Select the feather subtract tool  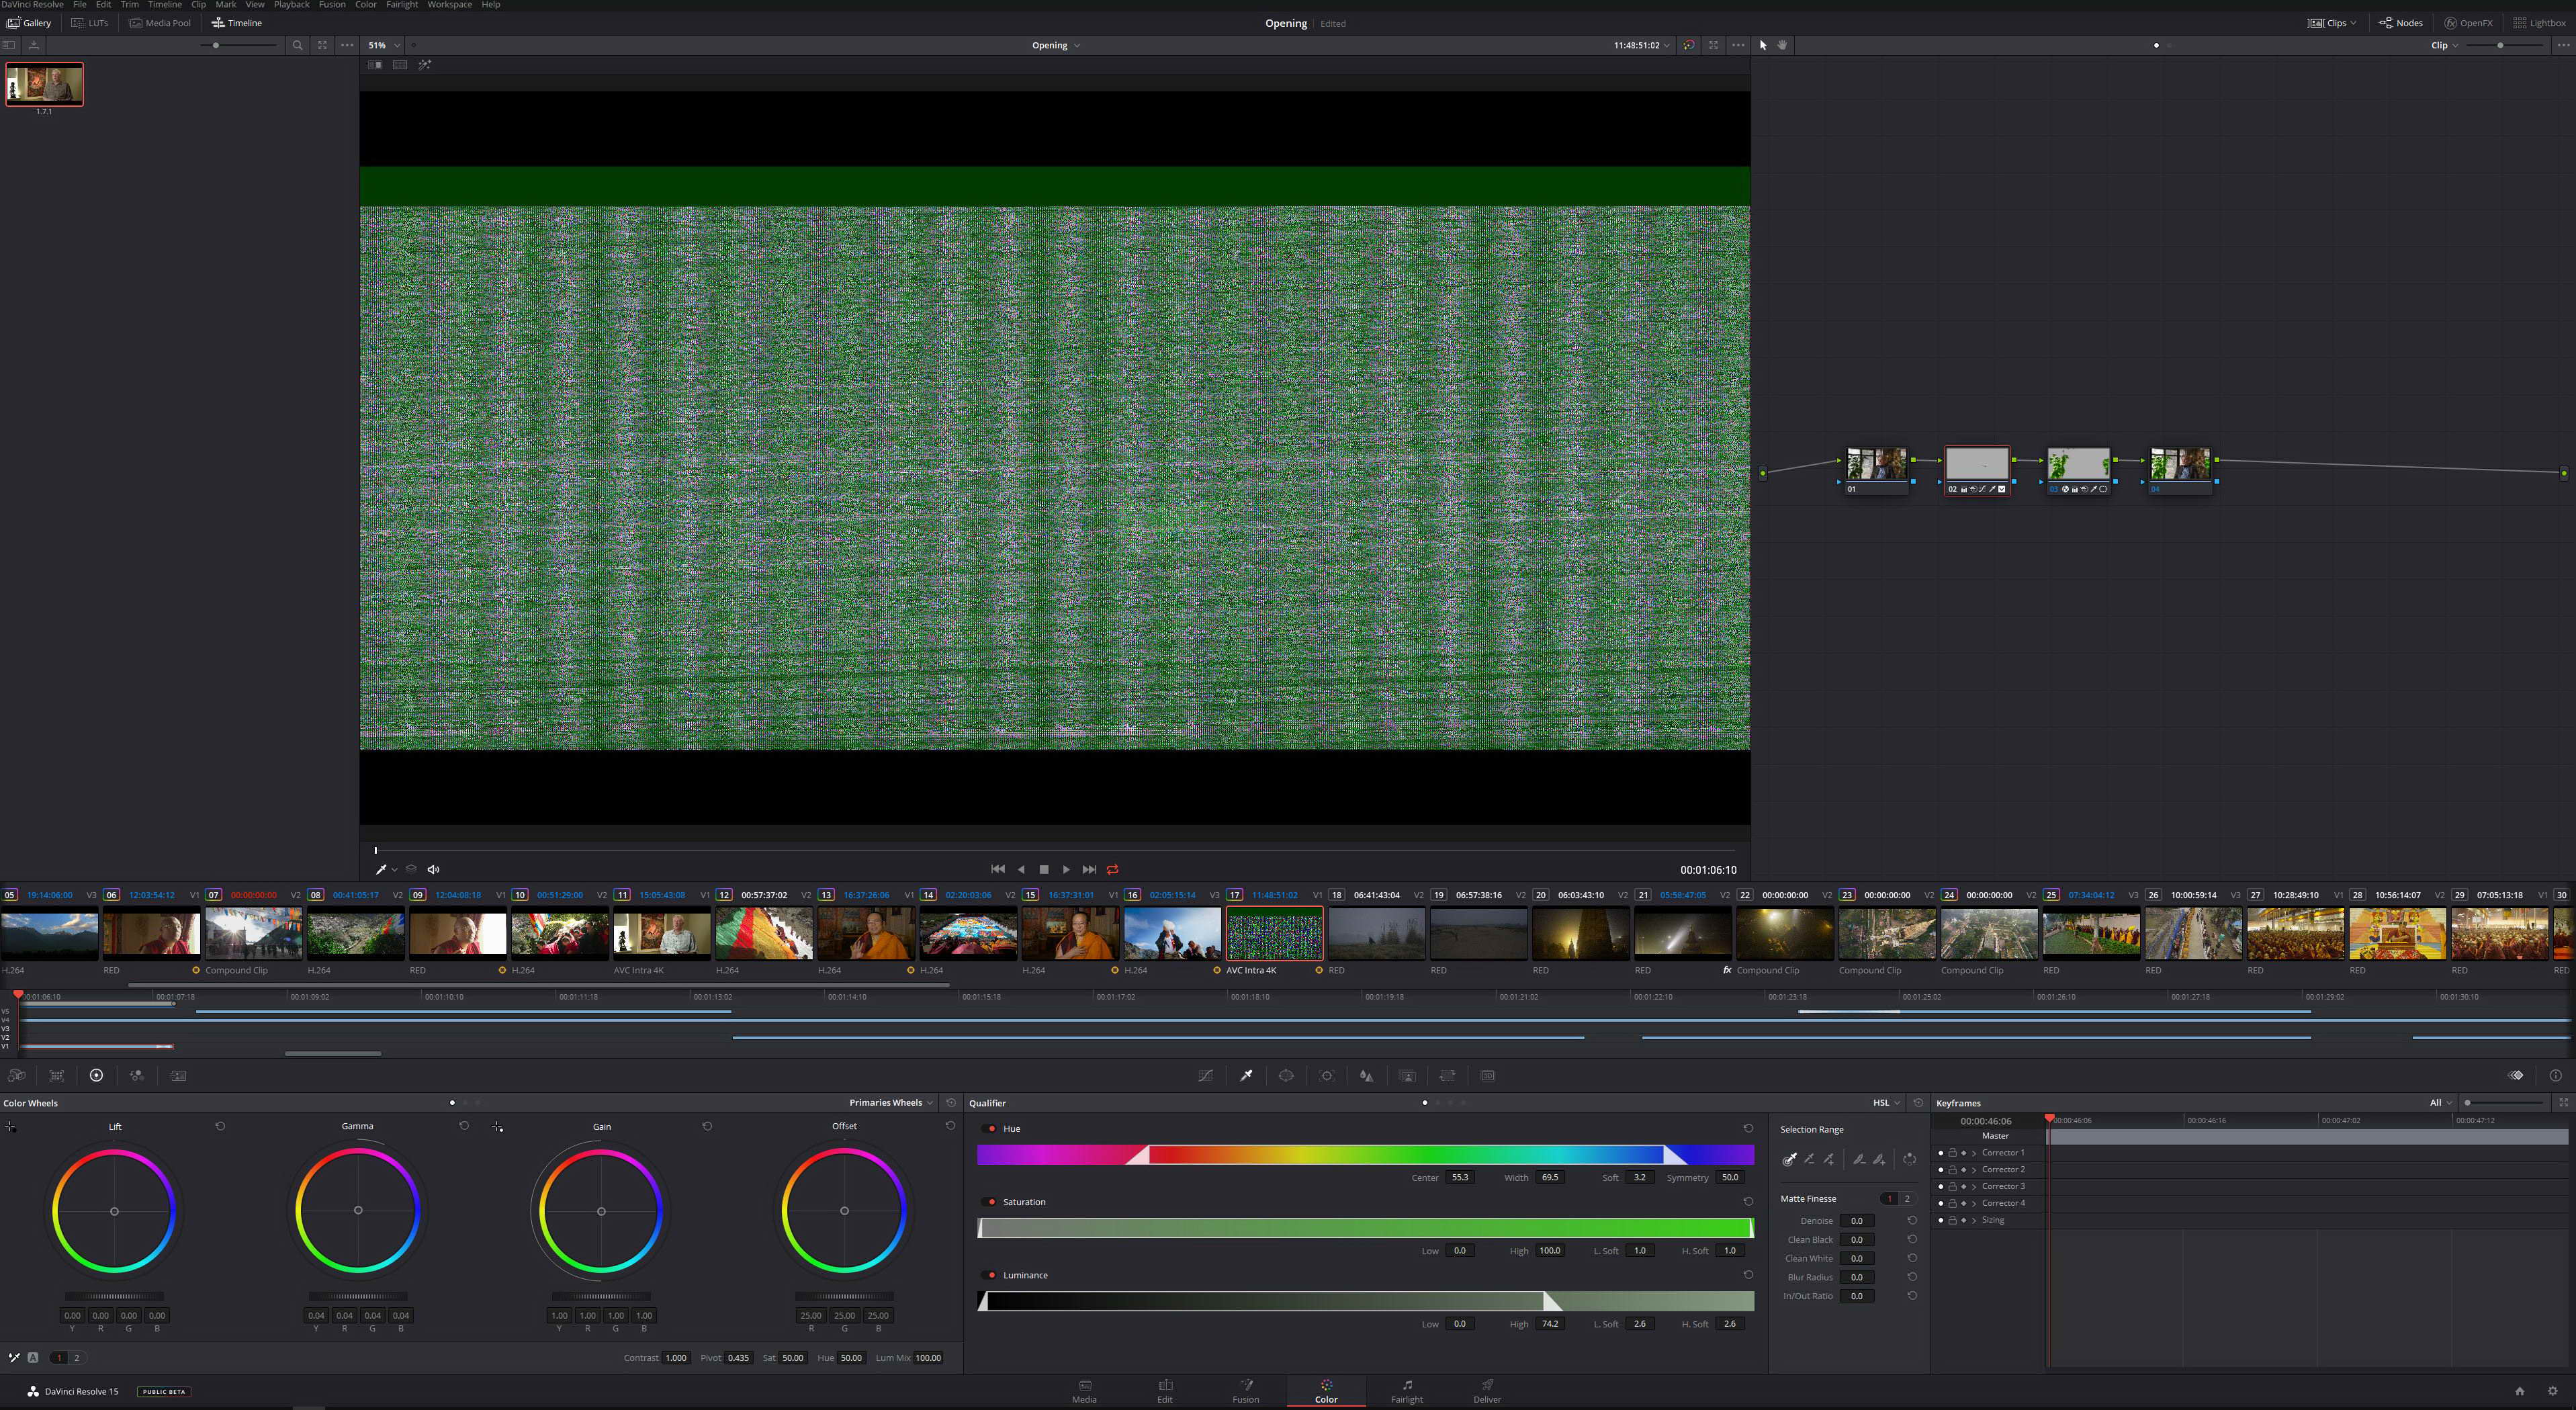coord(1859,1159)
